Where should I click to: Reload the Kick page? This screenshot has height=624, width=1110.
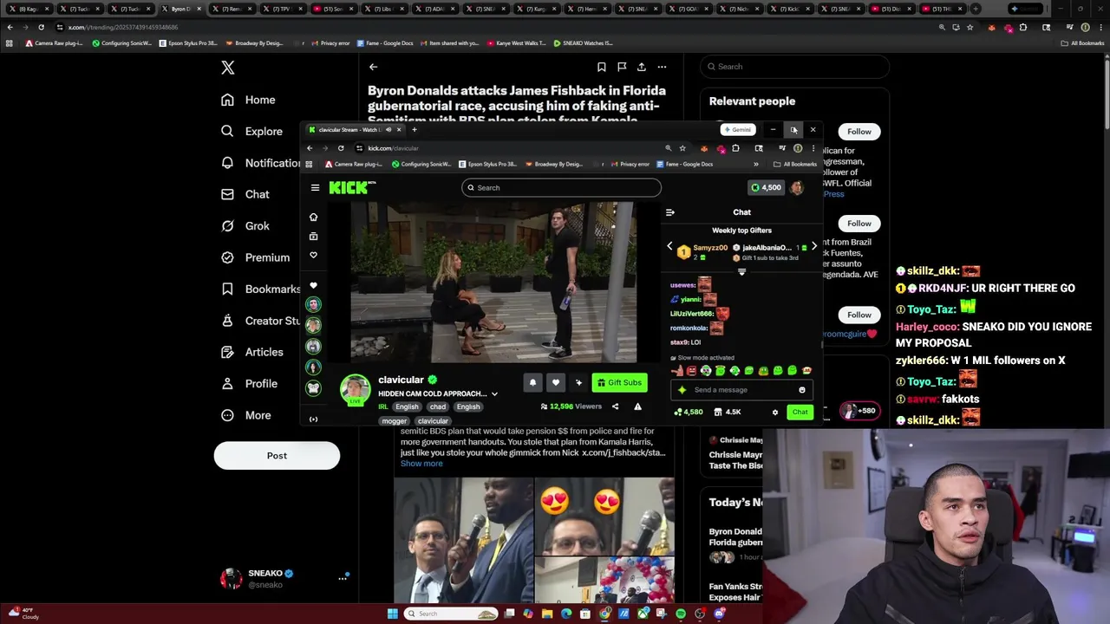pyautogui.click(x=340, y=148)
